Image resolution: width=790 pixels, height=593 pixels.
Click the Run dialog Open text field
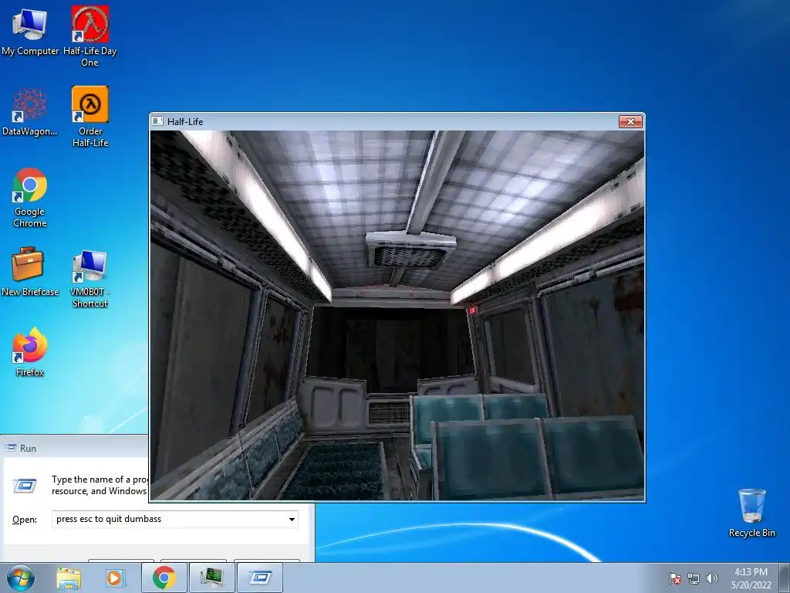click(x=175, y=520)
